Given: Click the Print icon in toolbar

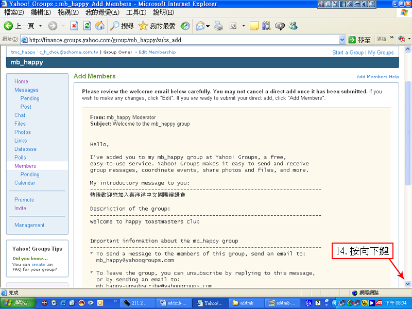Looking at the screenshot, I should [218, 26].
